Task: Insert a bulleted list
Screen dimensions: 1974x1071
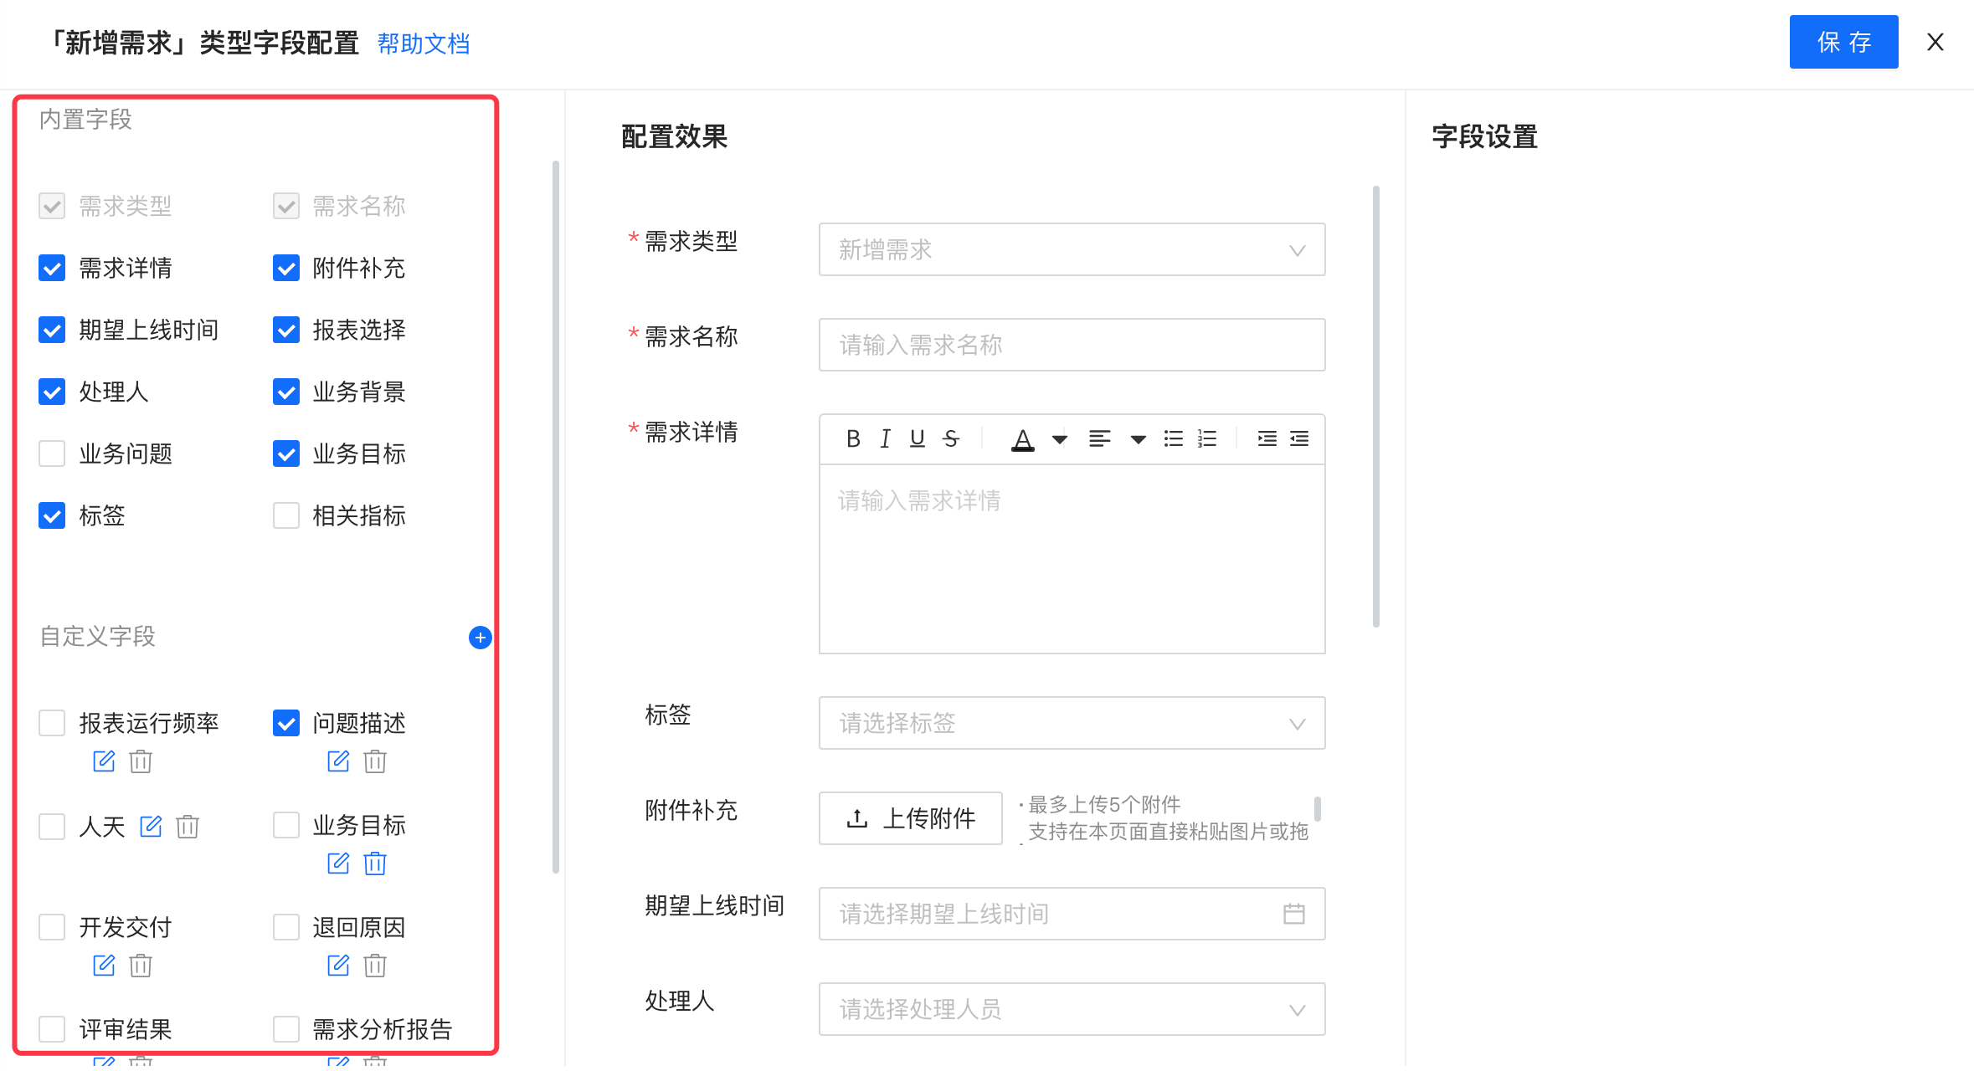Action: coord(1173,438)
